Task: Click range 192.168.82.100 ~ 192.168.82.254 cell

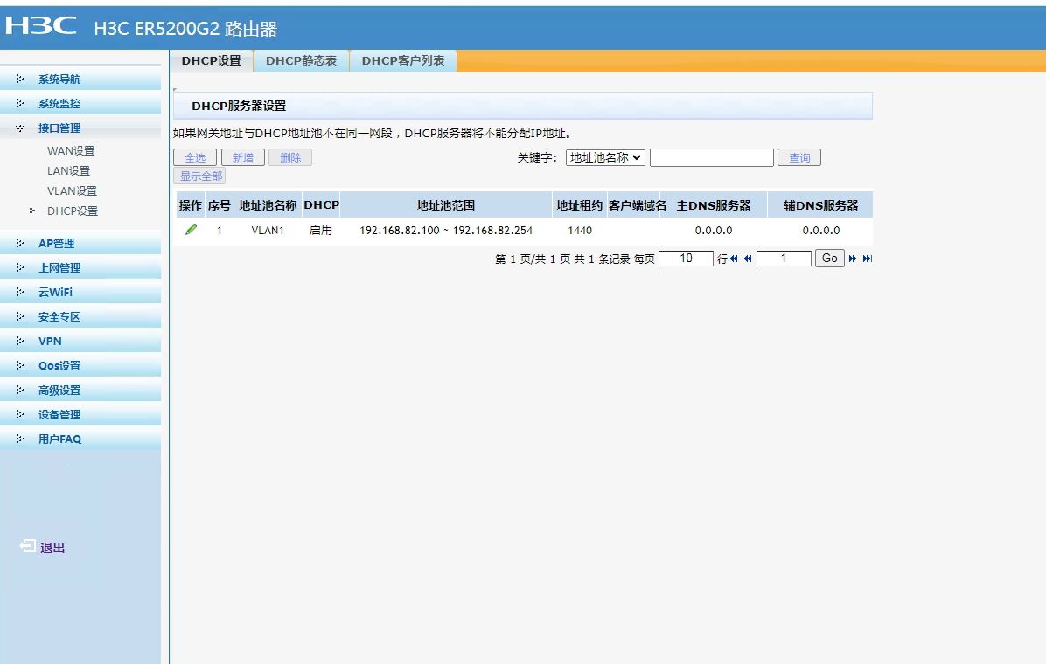Action: click(x=446, y=231)
